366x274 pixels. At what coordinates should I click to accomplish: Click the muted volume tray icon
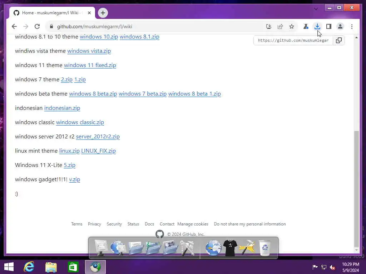(332, 267)
